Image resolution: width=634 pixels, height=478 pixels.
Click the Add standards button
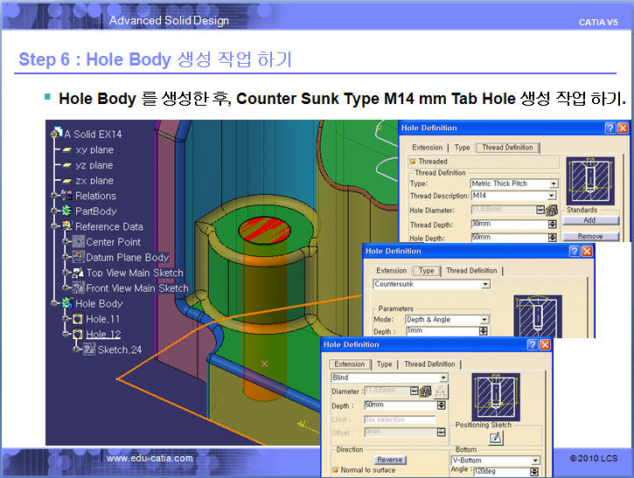(x=590, y=220)
